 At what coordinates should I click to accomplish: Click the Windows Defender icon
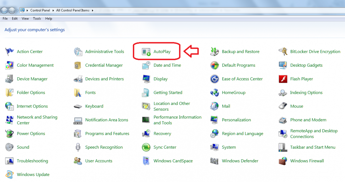(x=214, y=161)
